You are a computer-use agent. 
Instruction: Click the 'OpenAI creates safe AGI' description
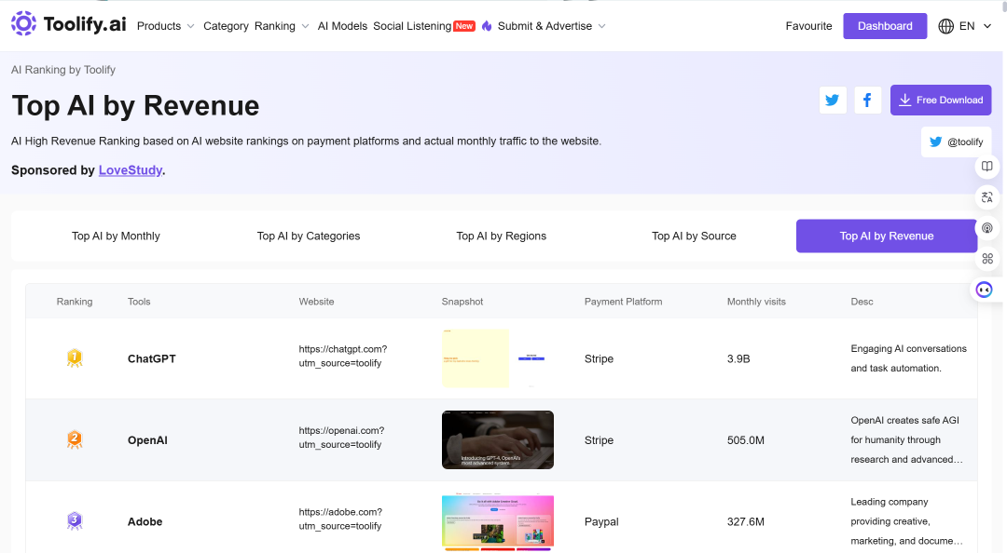point(907,439)
